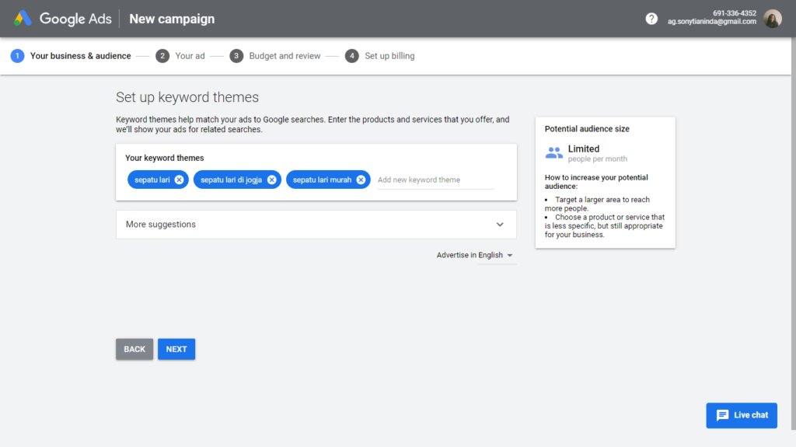The image size is (796, 447).
Task: Jump to step 3 Budget and review
Action: 285,56
